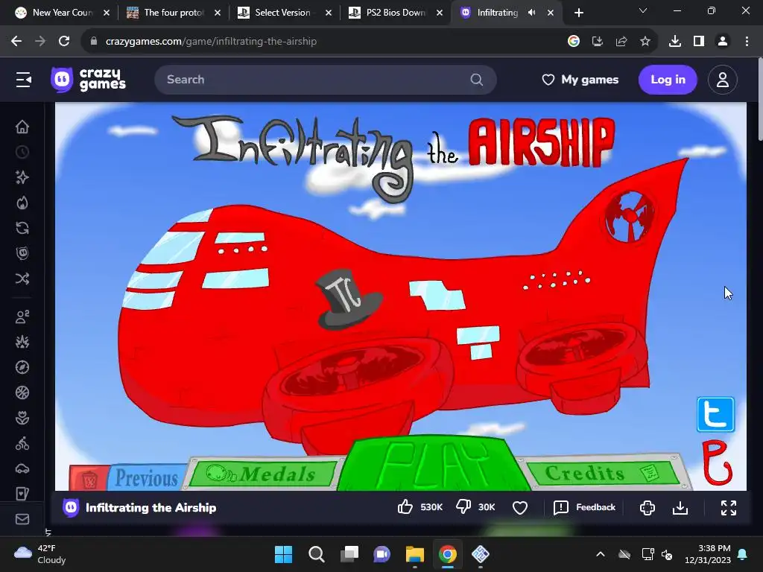Bookmark this page with star
Image resolution: width=763 pixels, height=572 pixels.
645,42
